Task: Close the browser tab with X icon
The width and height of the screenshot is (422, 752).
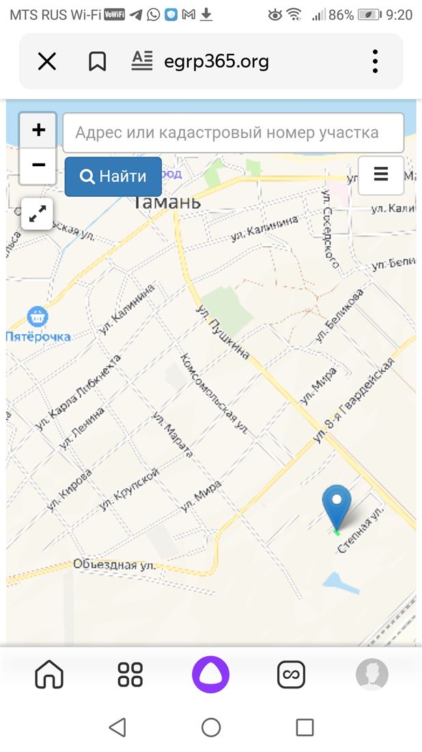Action: 47,62
